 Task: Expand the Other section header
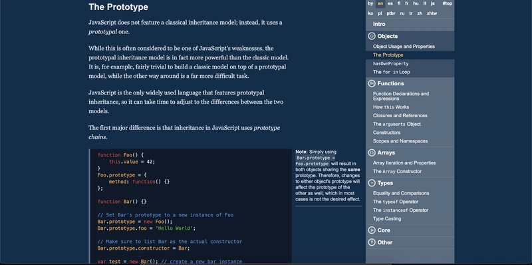click(x=410, y=242)
